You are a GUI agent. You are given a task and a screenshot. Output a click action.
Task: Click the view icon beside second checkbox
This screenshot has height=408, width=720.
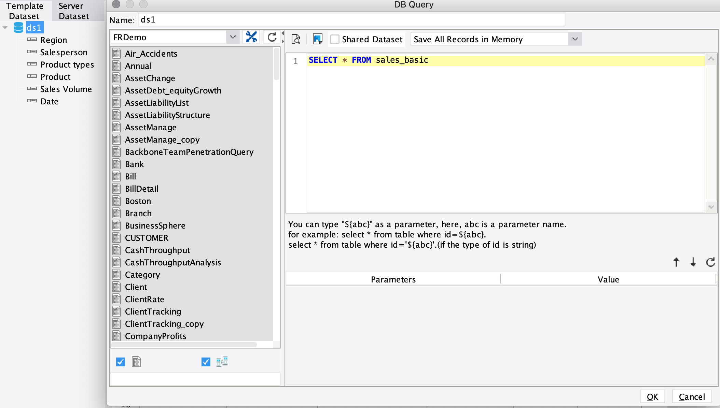(222, 362)
